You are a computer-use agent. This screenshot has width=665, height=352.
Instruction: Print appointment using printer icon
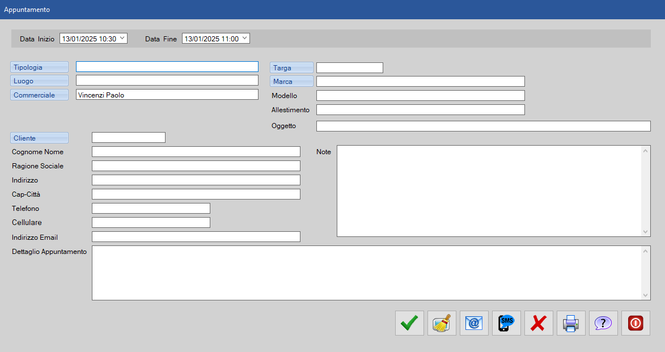[x=571, y=323]
